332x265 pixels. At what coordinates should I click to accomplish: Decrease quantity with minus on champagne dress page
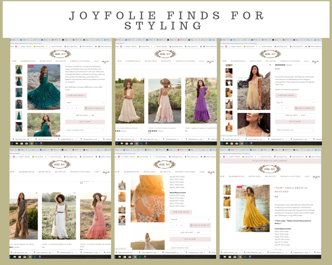278,108
